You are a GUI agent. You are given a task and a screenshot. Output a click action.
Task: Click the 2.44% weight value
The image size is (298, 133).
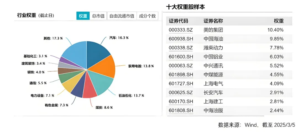[x=277, y=110]
